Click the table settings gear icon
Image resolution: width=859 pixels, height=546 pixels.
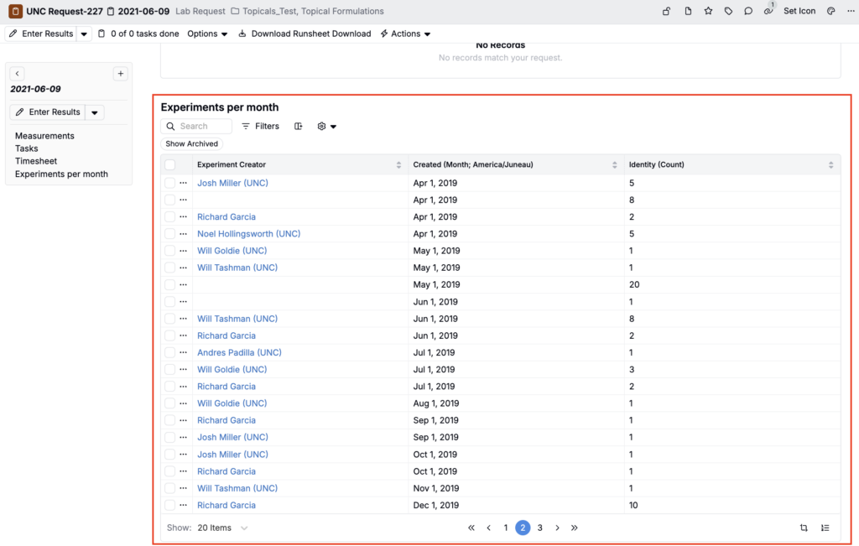pyautogui.click(x=326, y=126)
